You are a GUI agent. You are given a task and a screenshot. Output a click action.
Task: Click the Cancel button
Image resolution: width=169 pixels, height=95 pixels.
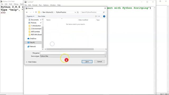point(99,61)
